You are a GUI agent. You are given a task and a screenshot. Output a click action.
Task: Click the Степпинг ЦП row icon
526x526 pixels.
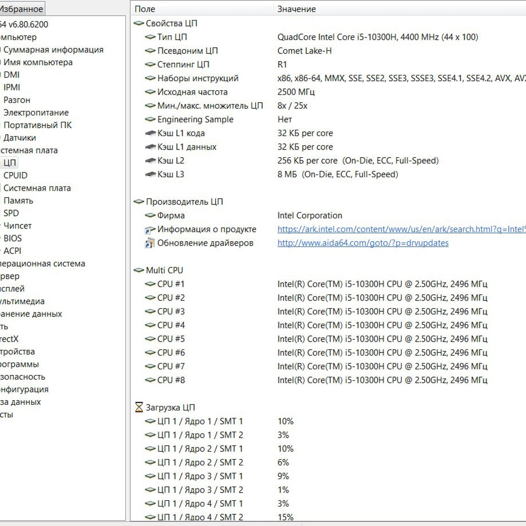coord(150,64)
